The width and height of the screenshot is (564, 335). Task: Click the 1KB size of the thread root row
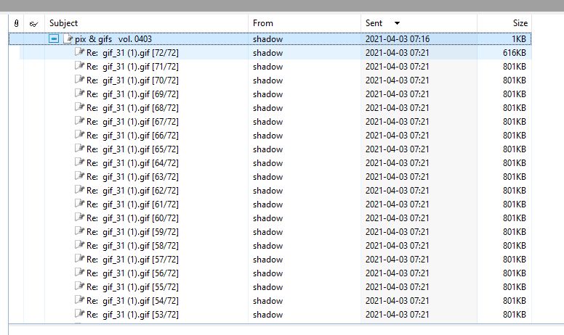(519, 39)
